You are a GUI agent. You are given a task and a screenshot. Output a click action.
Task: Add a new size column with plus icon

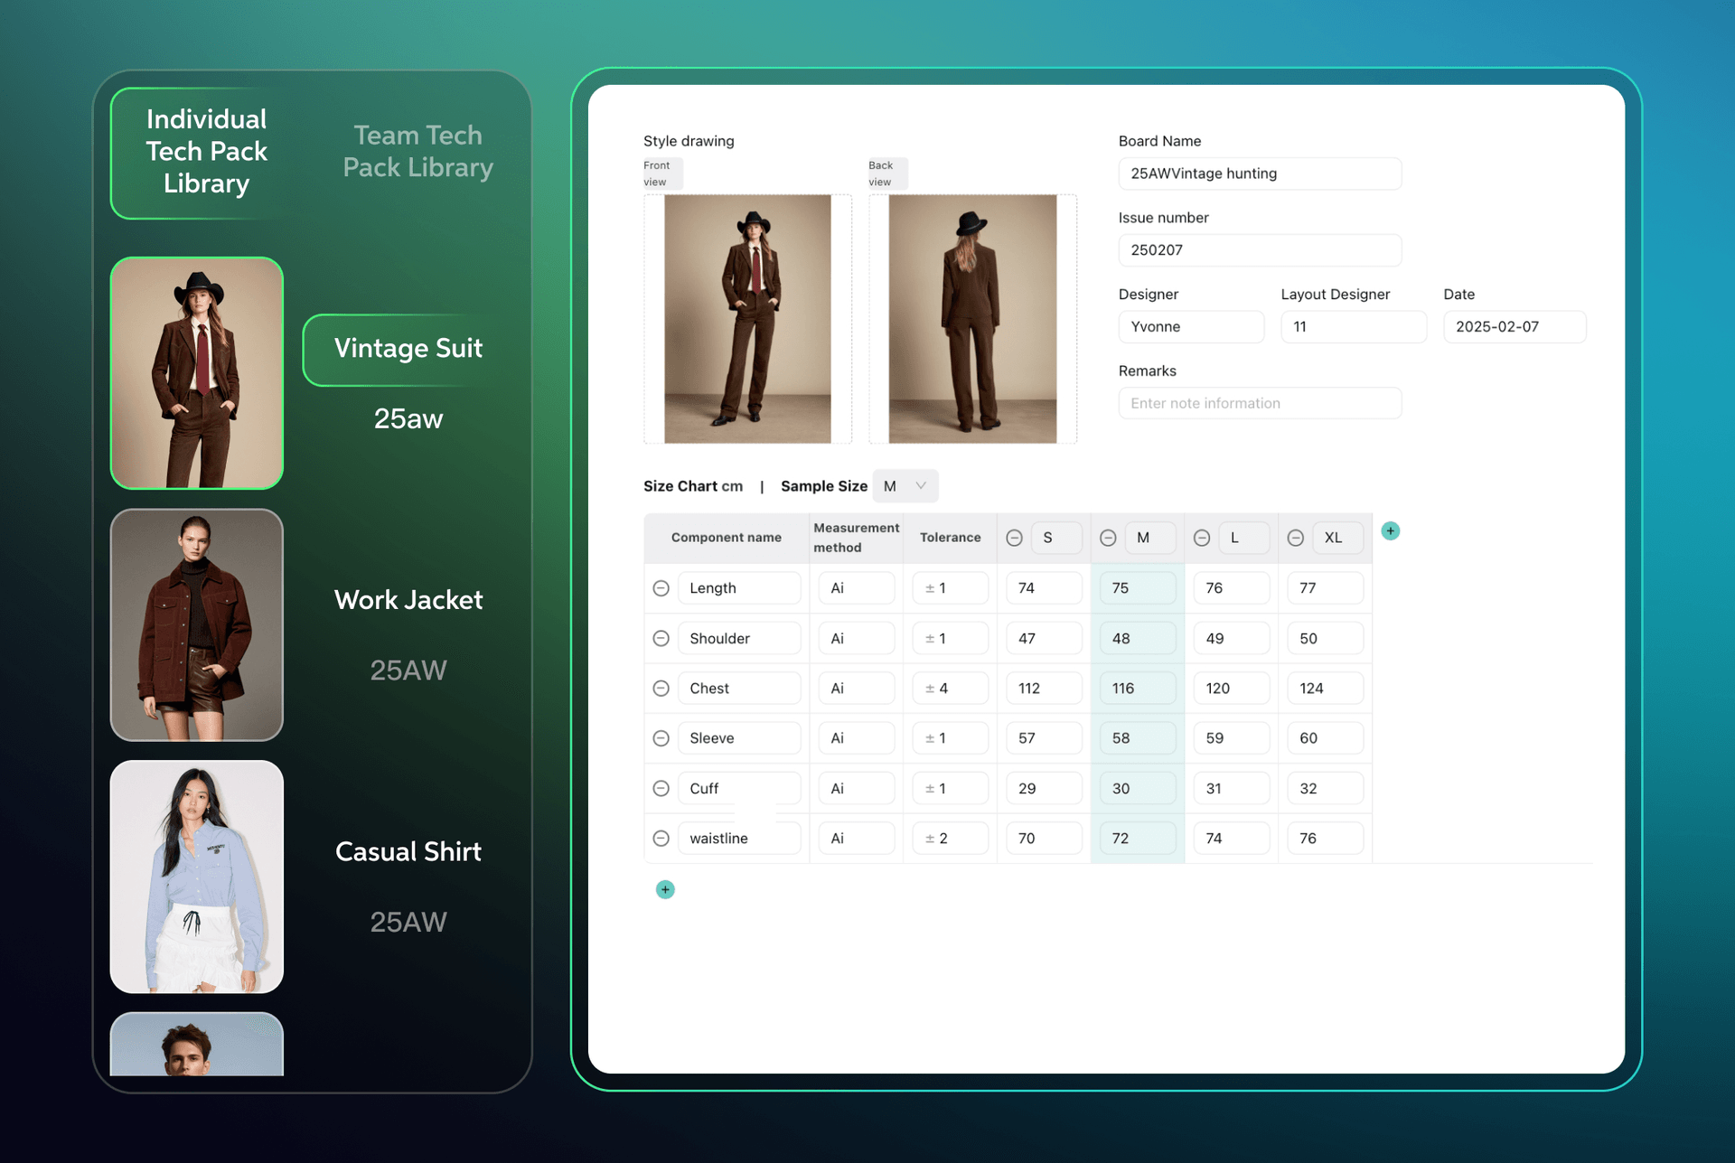click(1391, 530)
